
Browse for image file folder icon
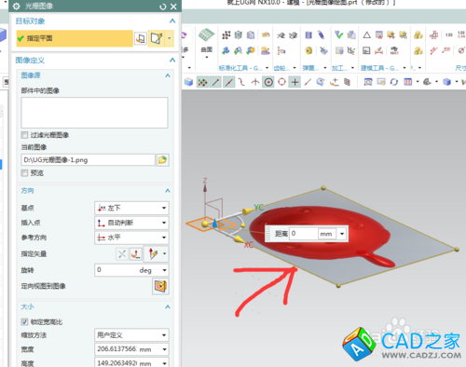pyautogui.click(x=162, y=160)
